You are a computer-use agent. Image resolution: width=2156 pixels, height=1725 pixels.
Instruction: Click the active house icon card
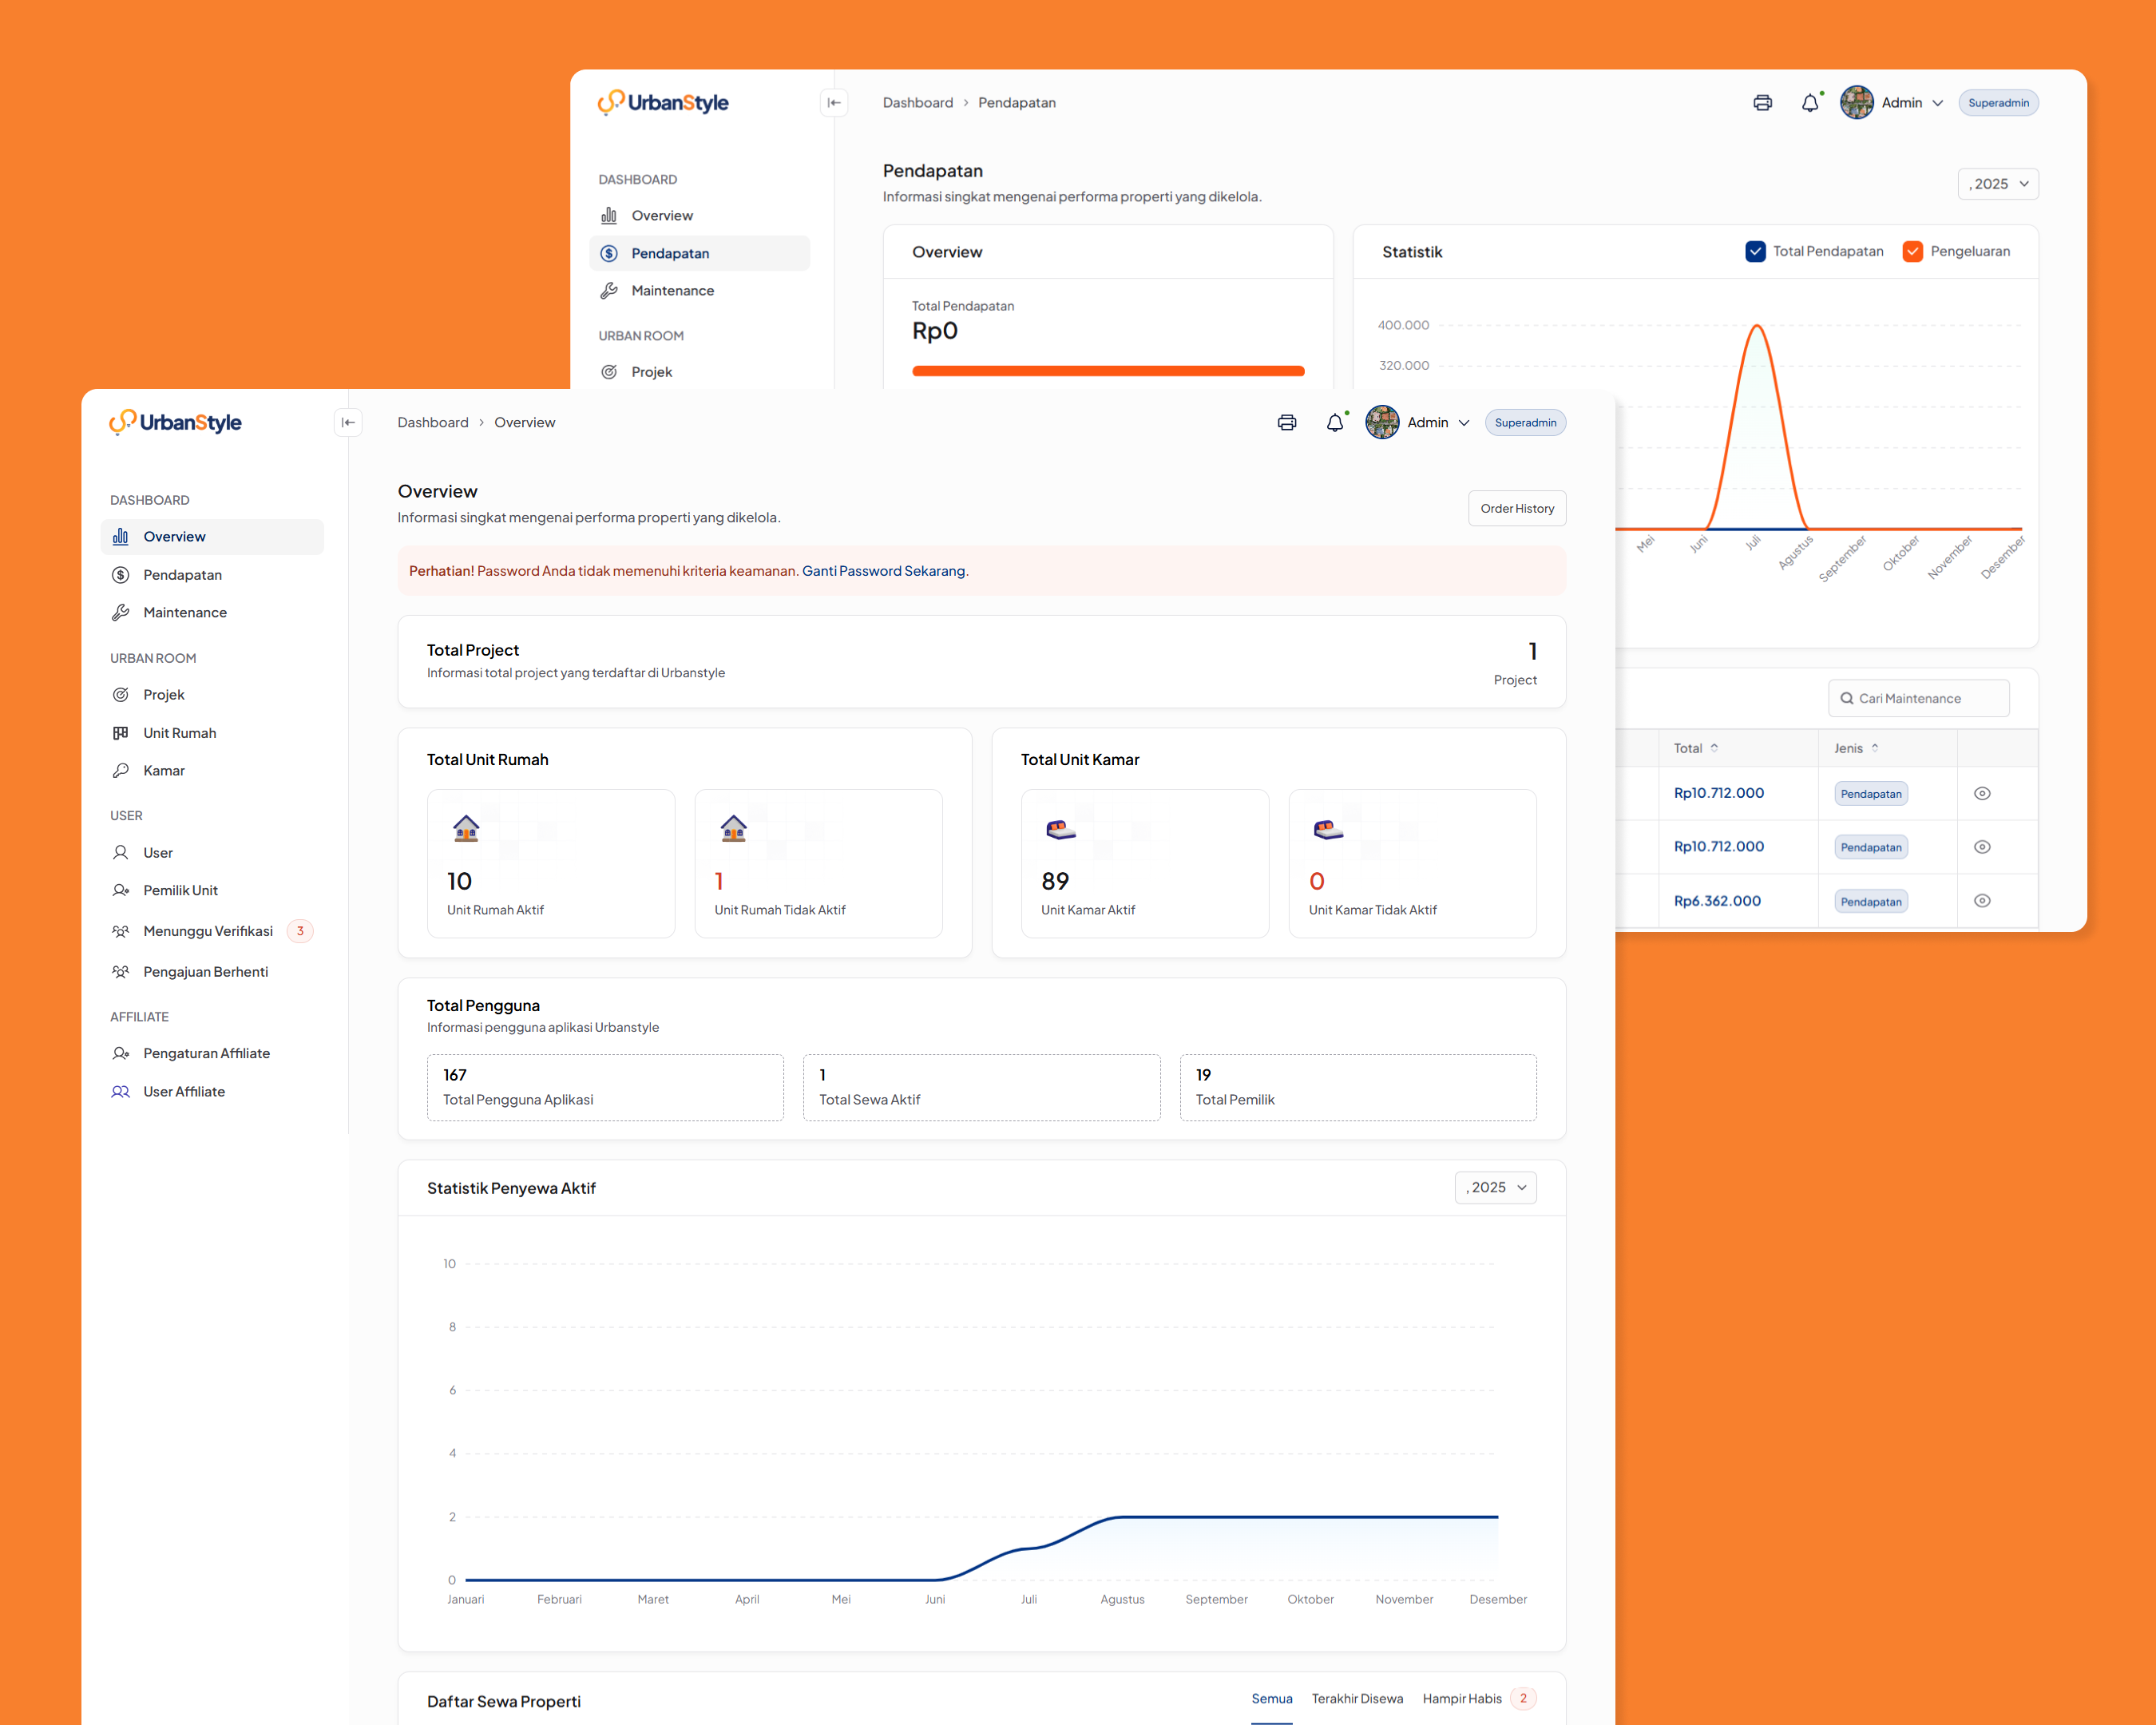[466, 829]
